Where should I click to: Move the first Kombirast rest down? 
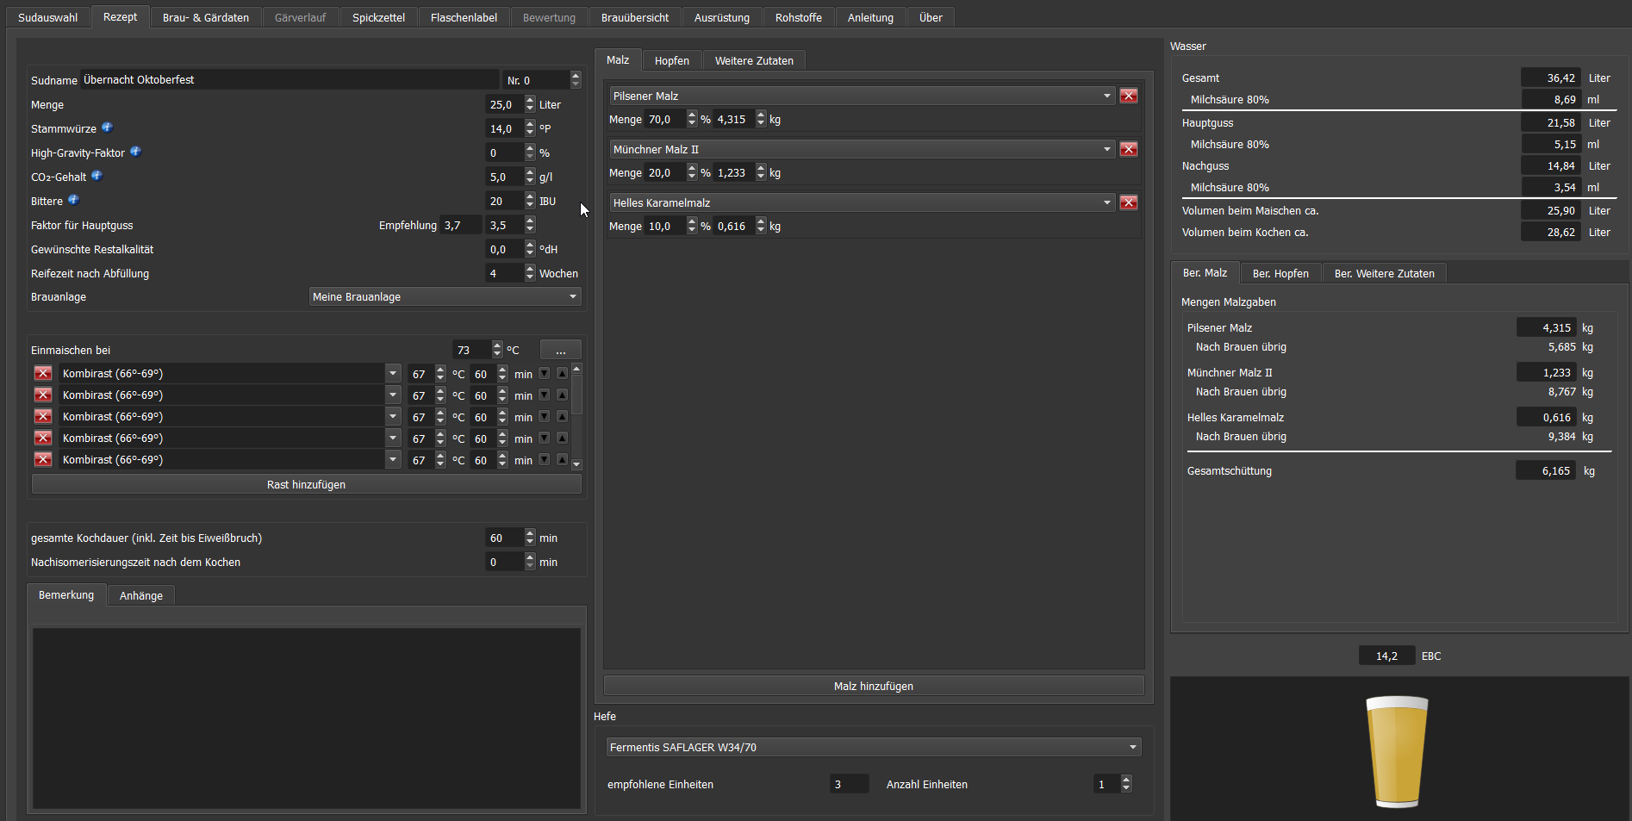pyautogui.click(x=544, y=374)
